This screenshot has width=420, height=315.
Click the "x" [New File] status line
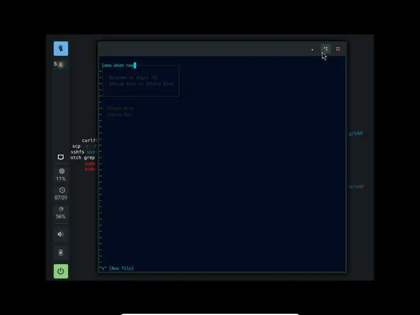point(116,268)
